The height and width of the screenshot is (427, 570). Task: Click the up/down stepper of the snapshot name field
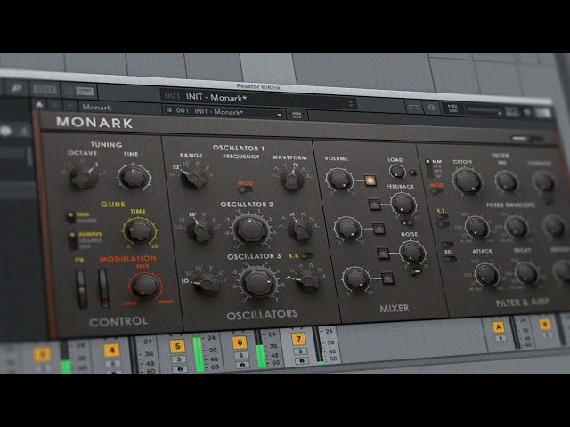(351, 104)
